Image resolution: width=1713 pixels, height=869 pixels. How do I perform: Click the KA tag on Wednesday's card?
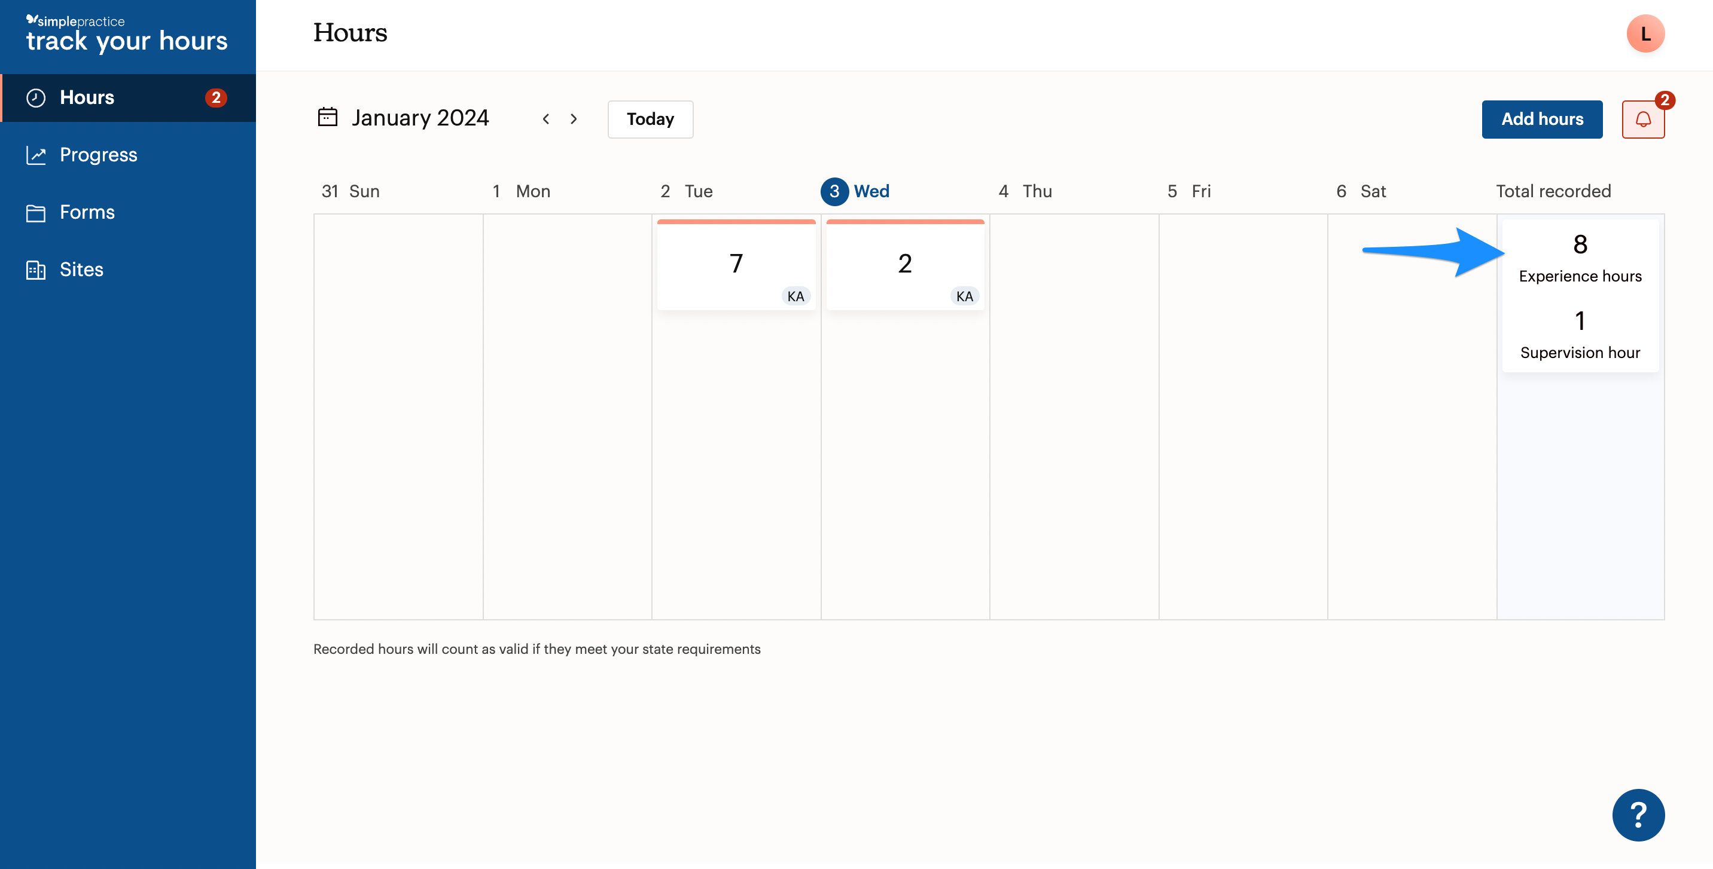(x=964, y=296)
